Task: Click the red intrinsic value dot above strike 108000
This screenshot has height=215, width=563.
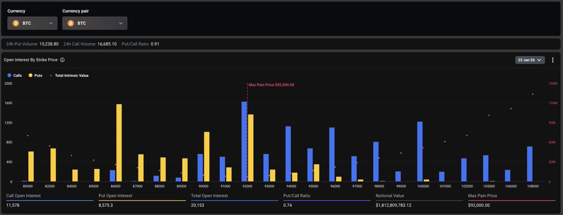Action: click(532, 94)
